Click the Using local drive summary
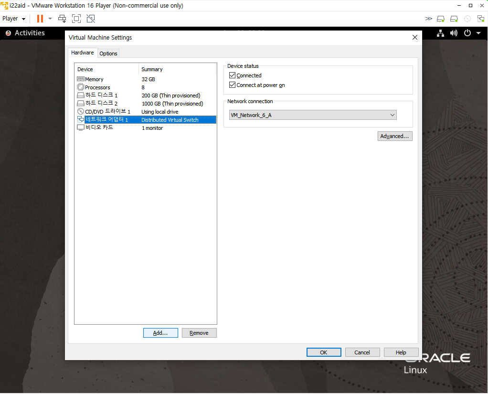This screenshot has width=488, height=394. (160, 112)
